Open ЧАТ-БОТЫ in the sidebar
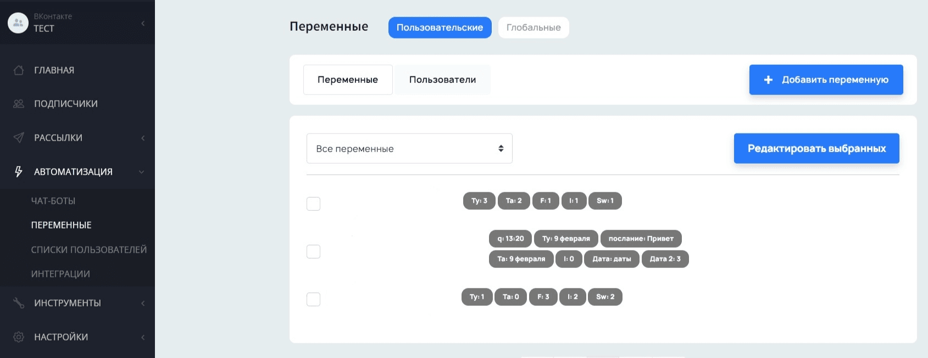This screenshot has height=358, width=928. coord(53,201)
